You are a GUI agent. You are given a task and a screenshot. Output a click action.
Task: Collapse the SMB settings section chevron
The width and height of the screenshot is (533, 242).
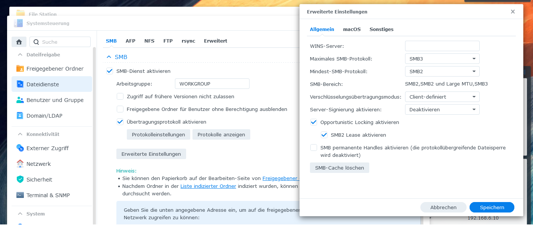(x=109, y=57)
